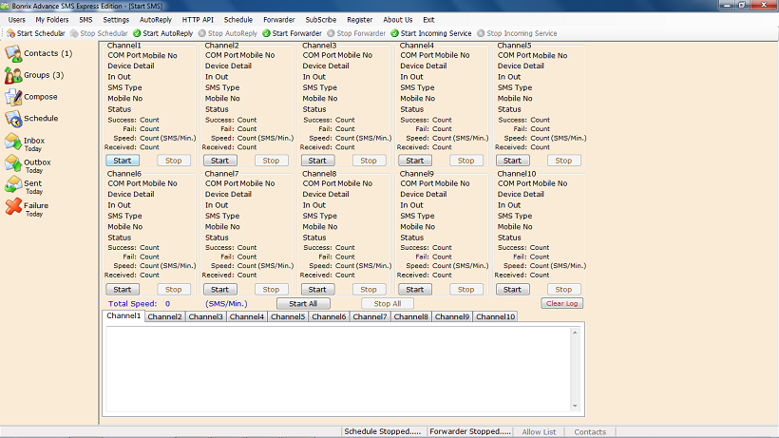Click Contacts in status bar

click(590, 432)
